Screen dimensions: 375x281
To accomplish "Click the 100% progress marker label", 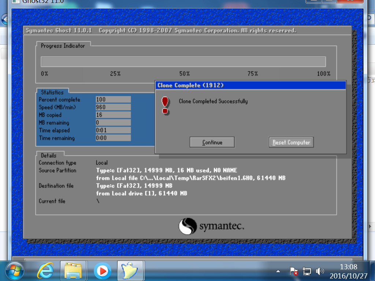I will (x=324, y=74).
